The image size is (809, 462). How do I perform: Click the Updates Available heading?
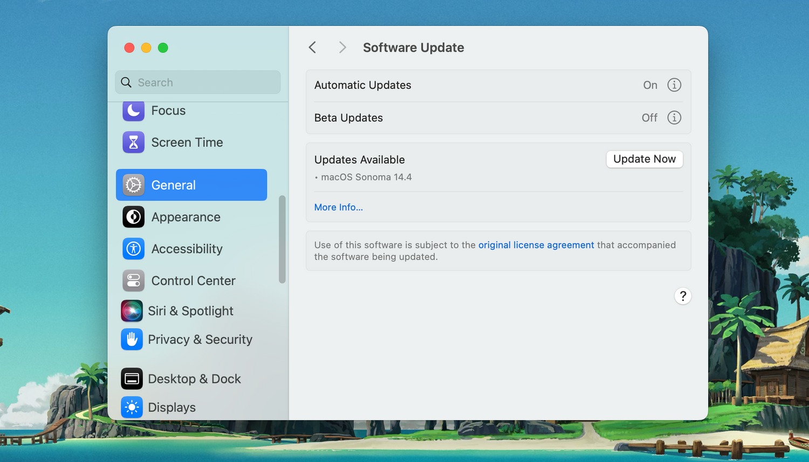point(360,160)
